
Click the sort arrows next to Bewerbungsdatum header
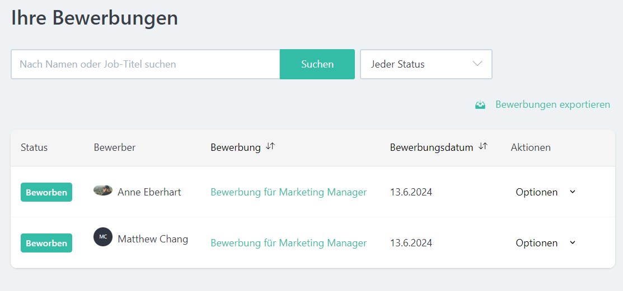pyautogui.click(x=483, y=146)
